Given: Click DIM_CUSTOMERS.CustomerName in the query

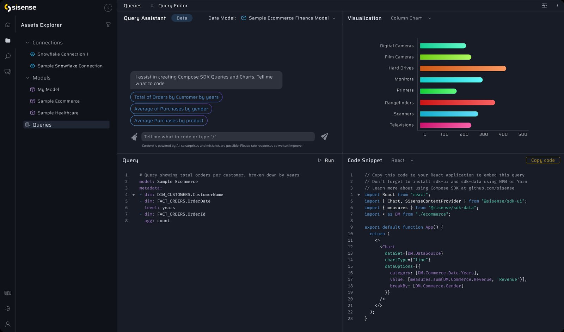Looking at the screenshot, I should (x=190, y=195).
